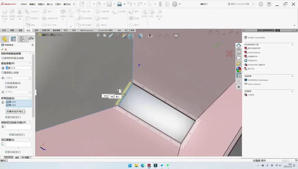298x169 pixels.
Task: Toggle the 反转厚度(R) checkbox
Action: tap(6, 83)
